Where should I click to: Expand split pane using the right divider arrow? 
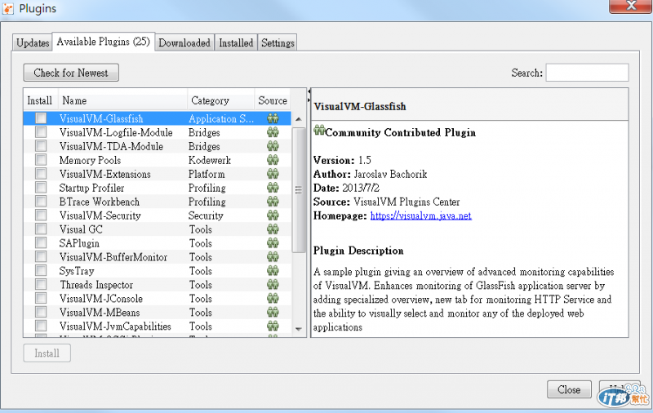coord(309,100)
